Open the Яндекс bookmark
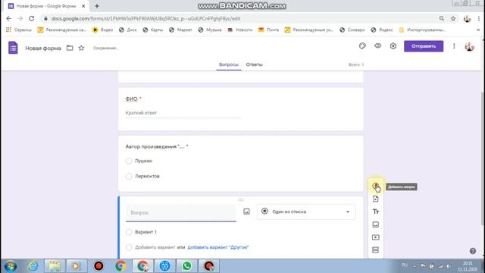Viewport: 485px width, 273px height. click(x=382, y=30)
